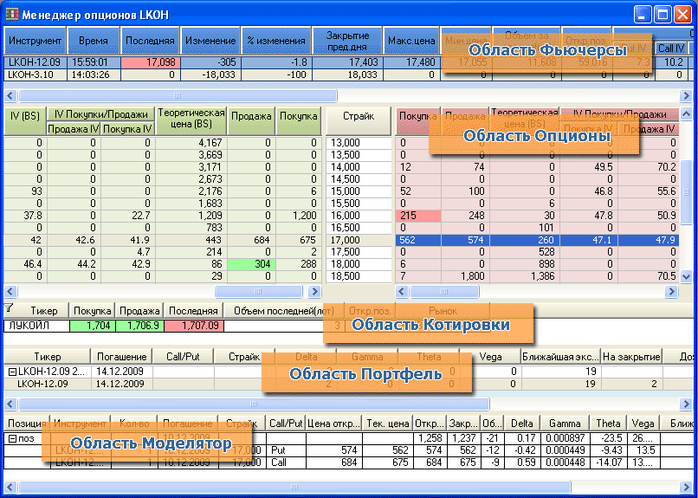Click the 0.000897 Gamma cell
This screenshot has width=698, height=498.
(x=565, y=438)
